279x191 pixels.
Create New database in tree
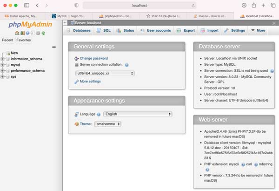click(x=14, y=53)
